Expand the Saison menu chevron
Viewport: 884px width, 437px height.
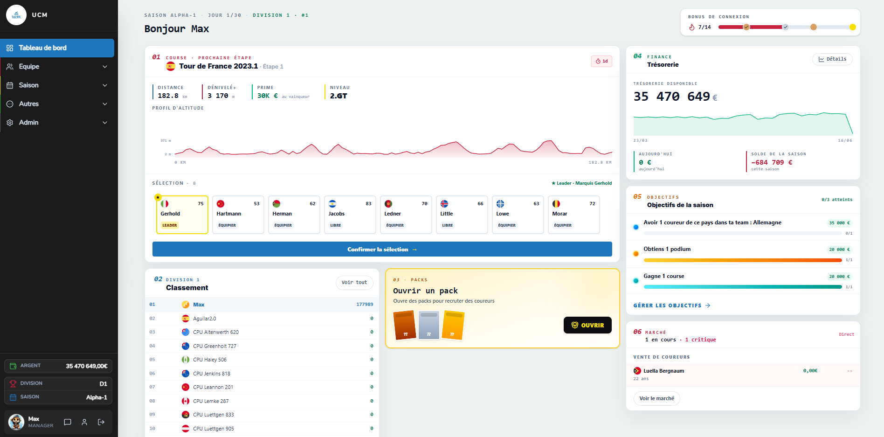(x=105, y=85)
